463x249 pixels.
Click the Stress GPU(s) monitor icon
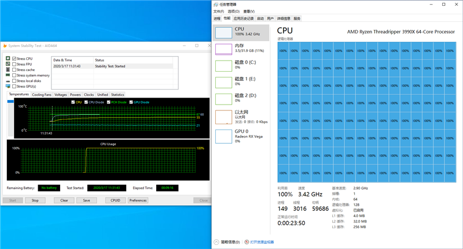coord(8,86)
